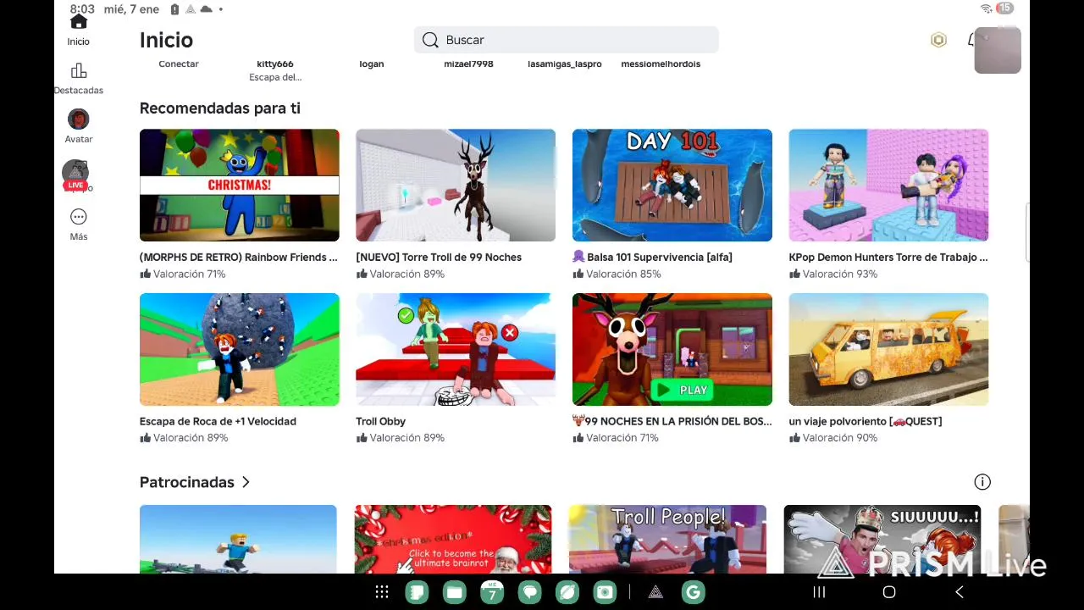Open friend kitty666 profile
Image resolution: width=1084 pixels, height=610 pixels.
[275, 64]
